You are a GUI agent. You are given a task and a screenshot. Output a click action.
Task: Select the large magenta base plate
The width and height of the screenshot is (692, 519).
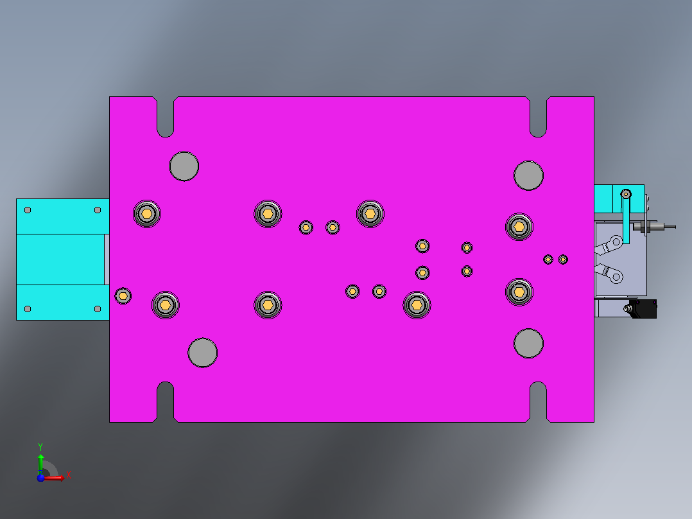click(351, 259)
